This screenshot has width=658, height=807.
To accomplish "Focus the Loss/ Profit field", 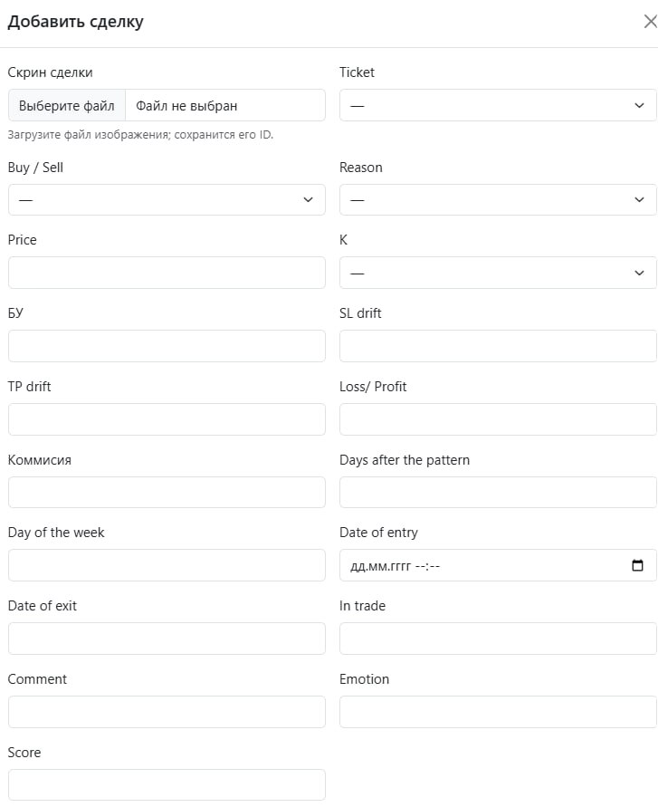I will pyautogui.click(x=498, y=419).
